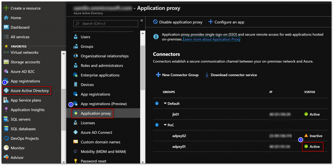Image resolution: width=333 pixels, height=165 pixels.
Task: Click the Advisor icon
Action: [x=7, y=158]
